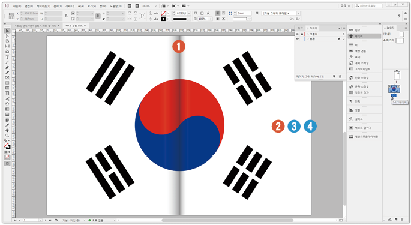
Task: Open the stroke style line dropdown
Action: click(x=189, y=19)
